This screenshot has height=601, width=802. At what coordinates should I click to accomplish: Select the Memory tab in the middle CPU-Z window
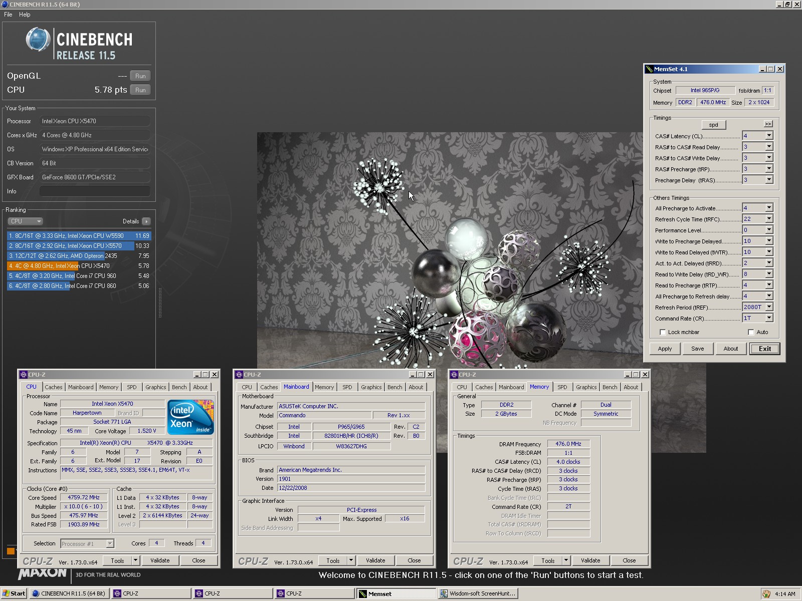[324, 387]
